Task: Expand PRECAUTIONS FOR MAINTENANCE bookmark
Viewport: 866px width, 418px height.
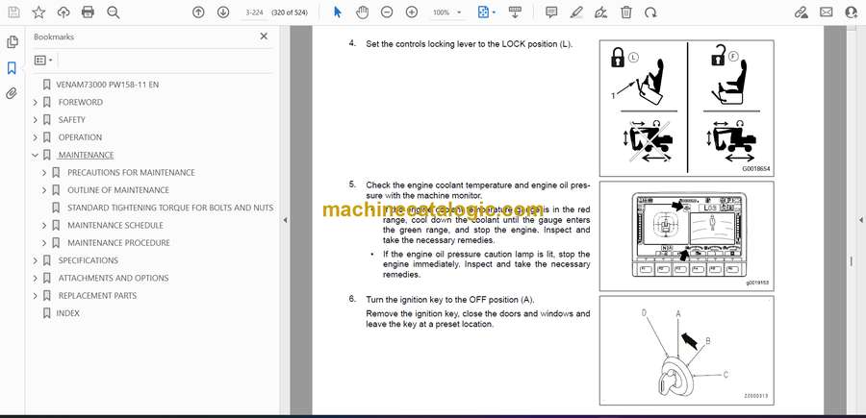Action: point(44,173)
